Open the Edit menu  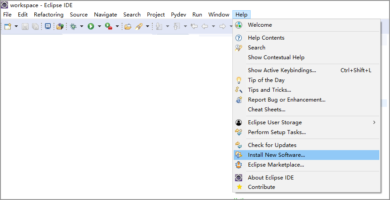pyautogui.click(x=23, y=15)
